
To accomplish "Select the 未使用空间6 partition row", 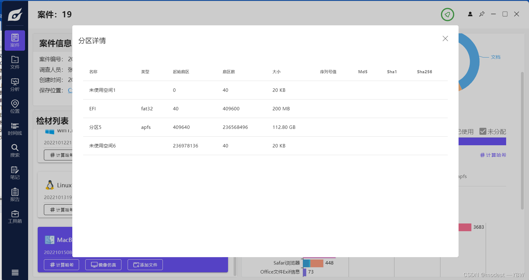I will (265, 146).
